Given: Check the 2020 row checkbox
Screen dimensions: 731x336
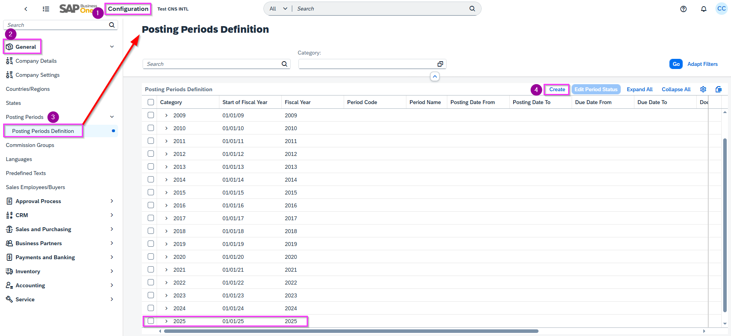Looking at the screenshot, I should (151, 256).
